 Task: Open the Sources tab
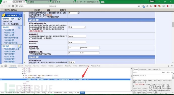tap(28, 66)
